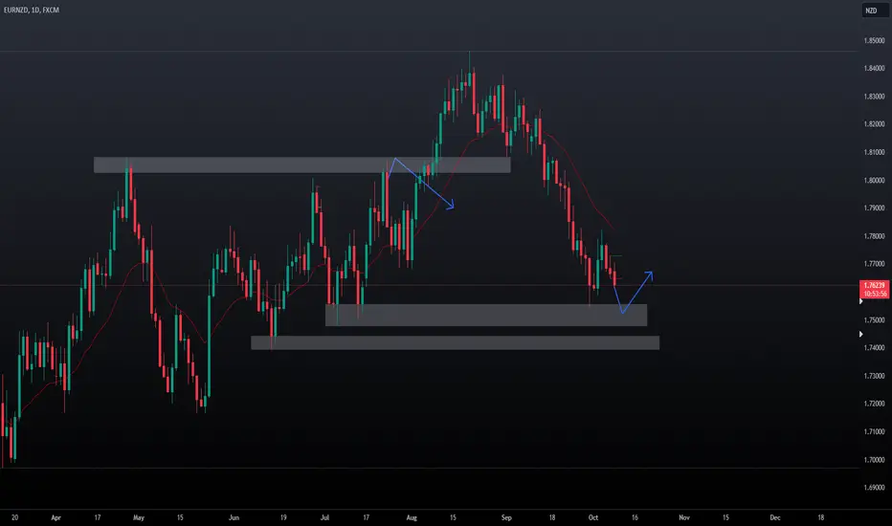Click the EURNZD, 1D, FXCM symbol label
This screenshot has height=526, width=892.
(x=32, y=10)
